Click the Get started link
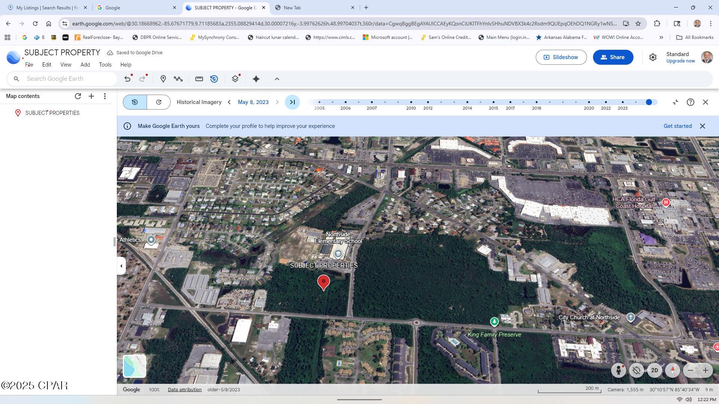 (x=677, y=126)
